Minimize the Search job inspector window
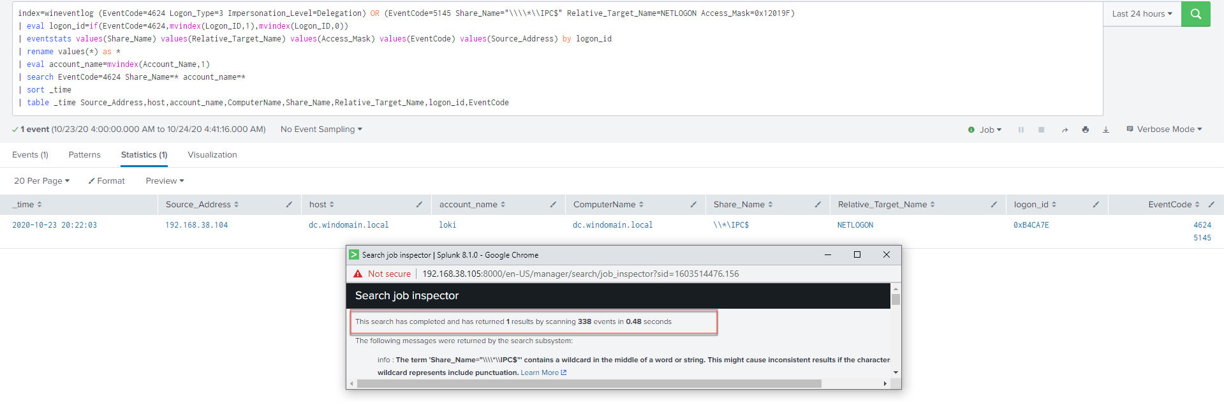 [x=828, y=254]
